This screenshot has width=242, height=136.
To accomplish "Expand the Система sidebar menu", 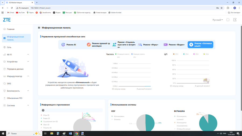I will (x=16, y=105).
